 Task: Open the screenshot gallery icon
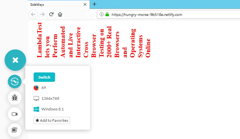point(15,130)
